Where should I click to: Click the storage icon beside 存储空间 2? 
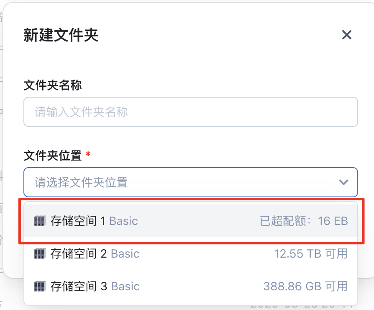pos(40,253)
